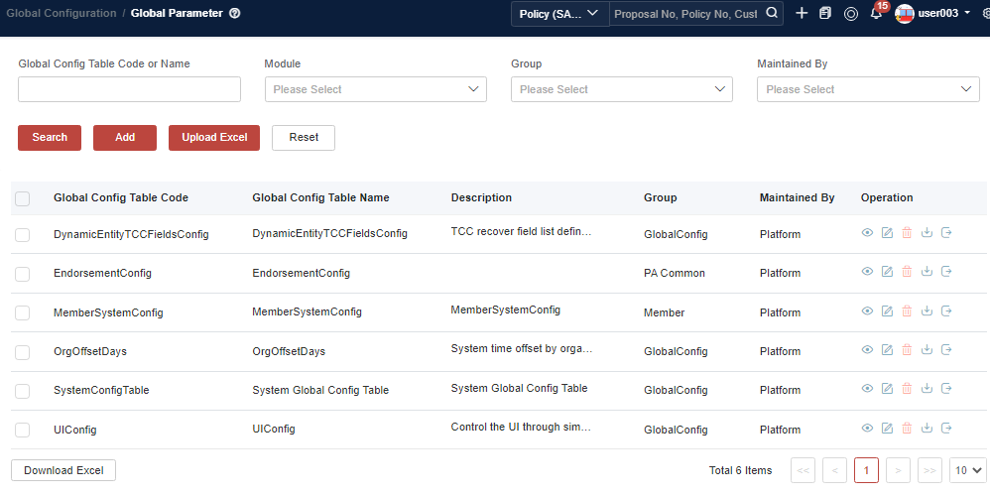Image resolution: width=990 pixels, height=496 pixels.
Task: View the MemberSystemConfig row details (eye icon)
Action: coord(868,310)
